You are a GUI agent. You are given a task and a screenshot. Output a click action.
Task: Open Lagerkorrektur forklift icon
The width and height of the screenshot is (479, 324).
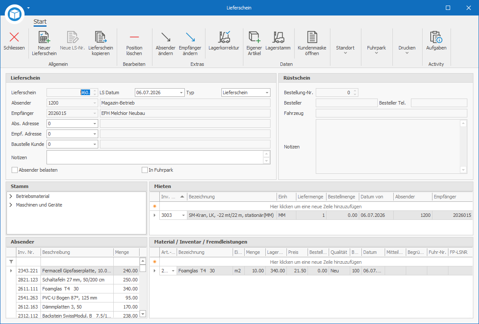(x=224, y=37)
